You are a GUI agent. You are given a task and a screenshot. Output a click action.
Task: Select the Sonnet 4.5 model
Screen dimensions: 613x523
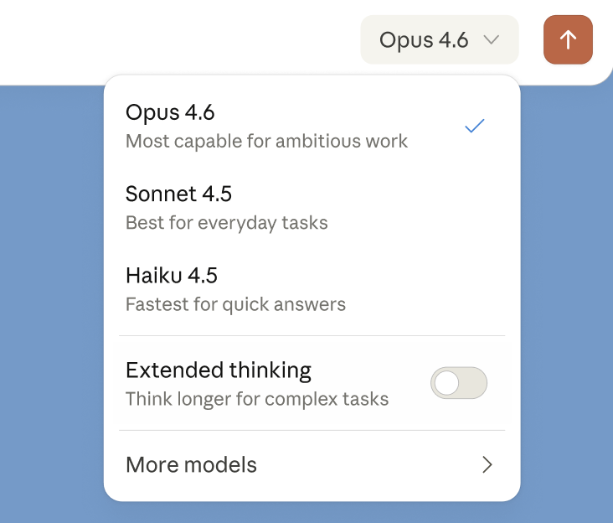tap(178, 194)
